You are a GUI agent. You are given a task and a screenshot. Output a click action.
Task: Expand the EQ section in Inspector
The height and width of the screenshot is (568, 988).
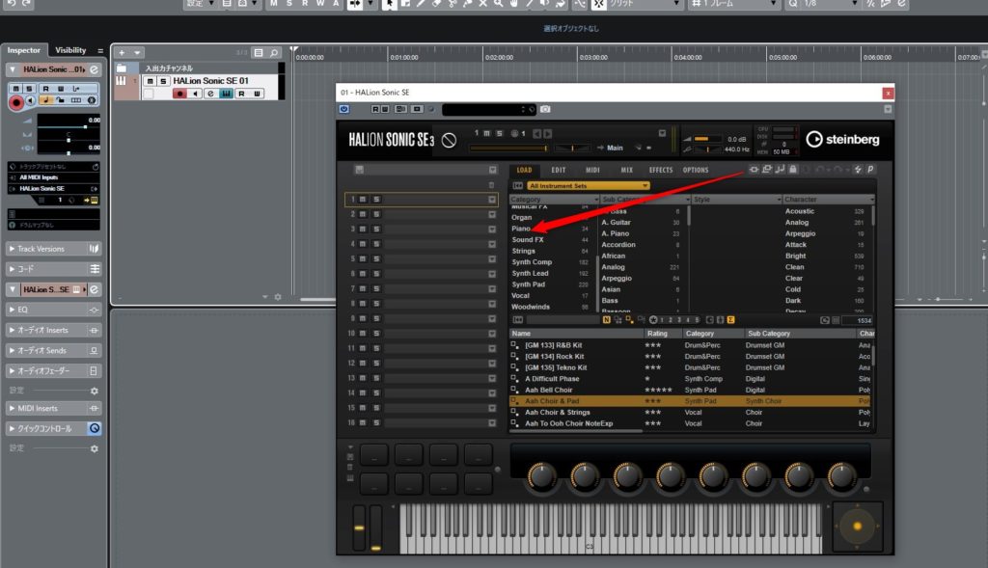12,310
